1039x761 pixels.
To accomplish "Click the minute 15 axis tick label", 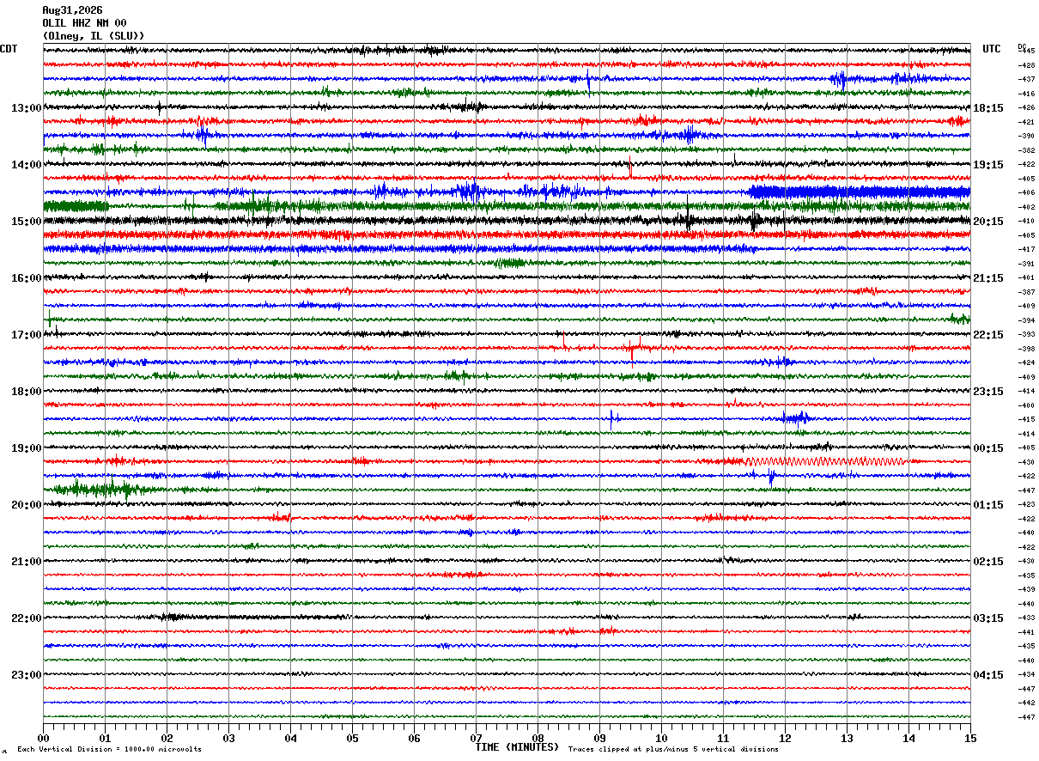I will point(970,738).
